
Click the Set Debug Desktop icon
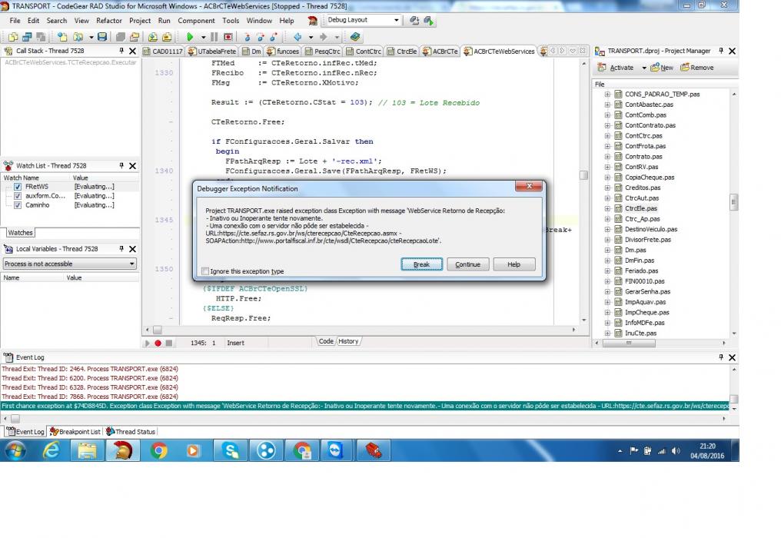pos(429,21)
